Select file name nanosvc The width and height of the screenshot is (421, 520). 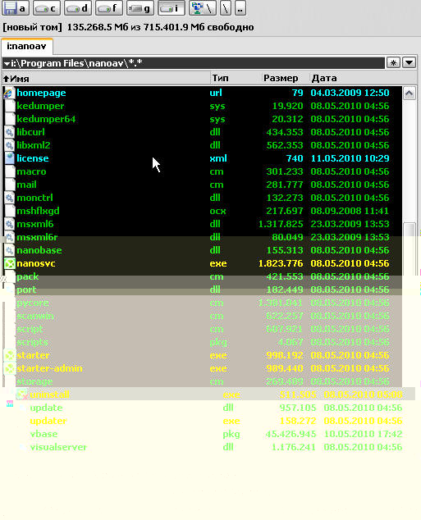[x=36, y=263]
